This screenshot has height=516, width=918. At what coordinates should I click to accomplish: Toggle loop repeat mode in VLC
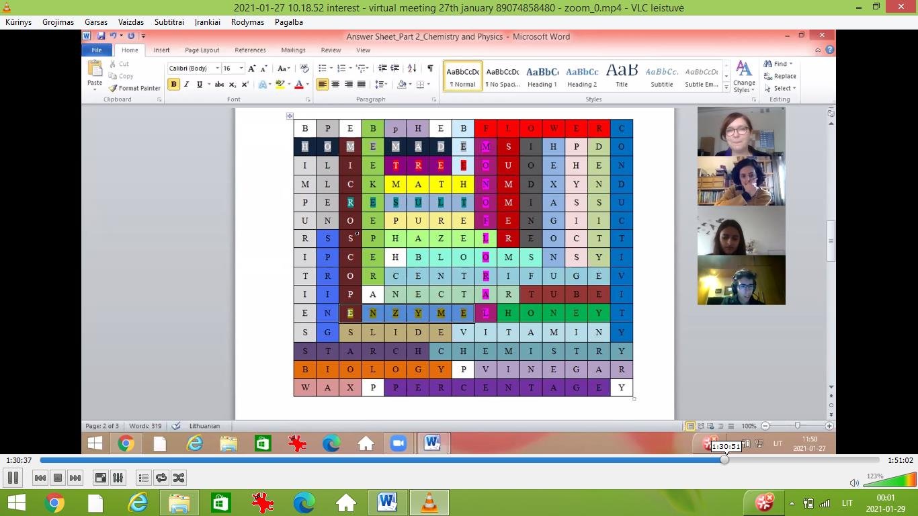coord(161,478)
